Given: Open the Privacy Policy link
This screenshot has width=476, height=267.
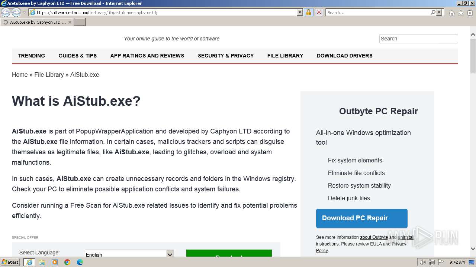Looking at the screenshot, I should pyautogui.click(x=399, y=244).
